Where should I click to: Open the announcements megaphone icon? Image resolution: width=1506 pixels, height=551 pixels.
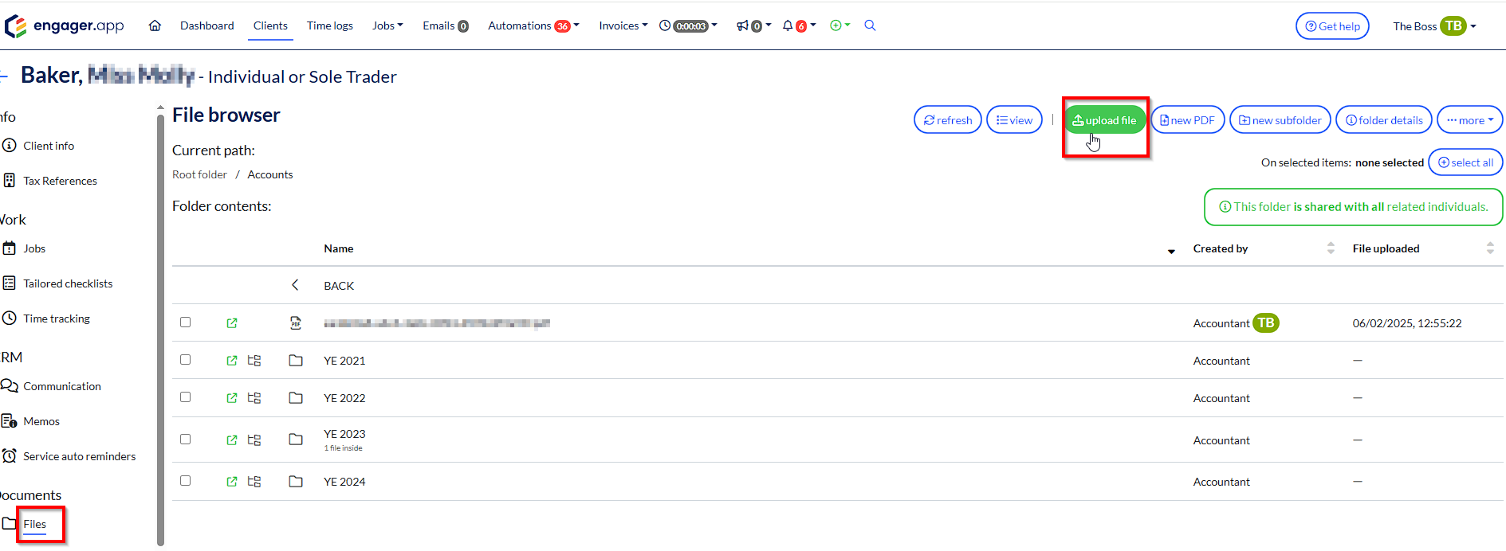pos(742,25)
